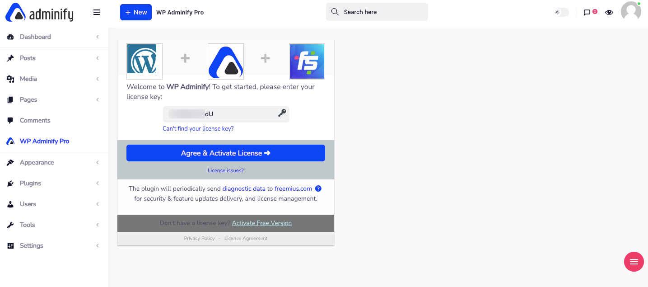Open the Activate Free Version link

[x=262, y=223]
